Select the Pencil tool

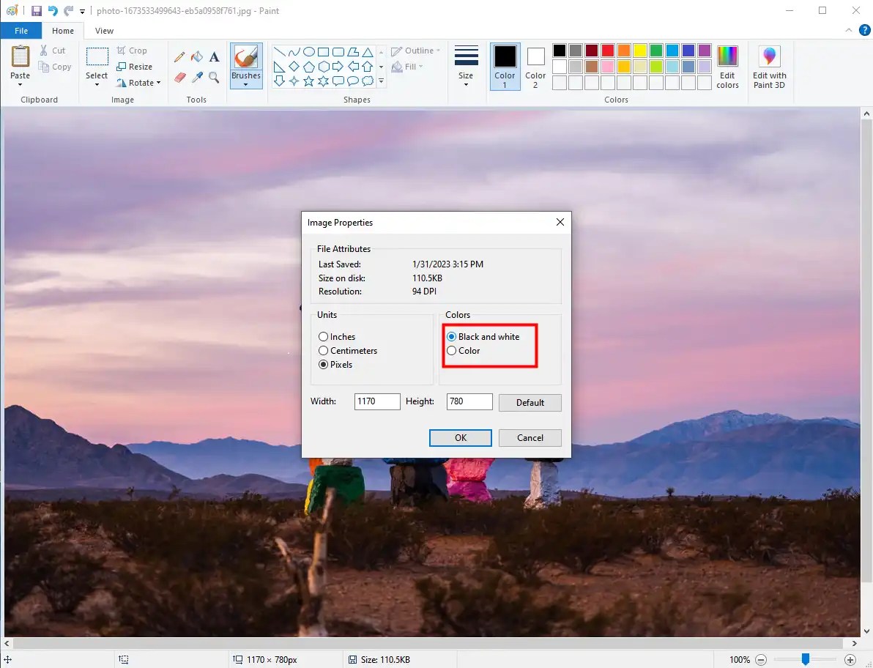180,56
